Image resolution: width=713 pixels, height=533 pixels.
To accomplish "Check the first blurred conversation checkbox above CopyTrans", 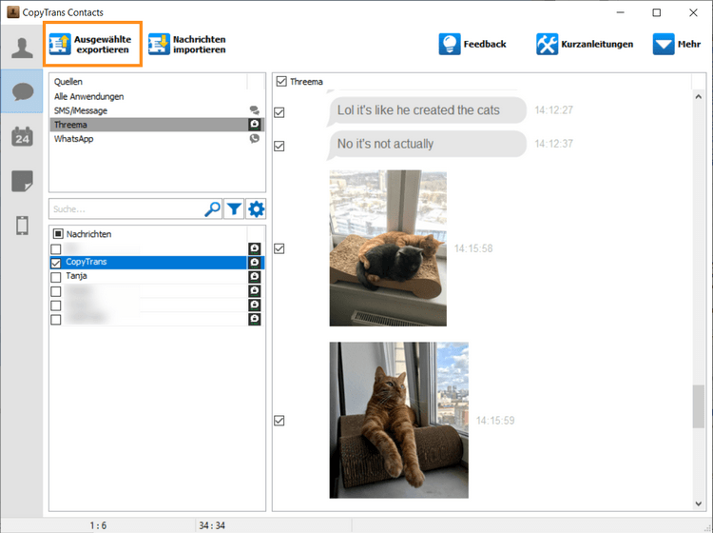I will [56, 249].
